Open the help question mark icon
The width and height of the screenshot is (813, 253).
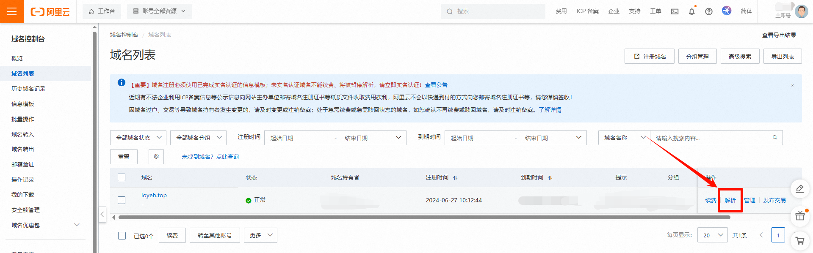click(709, 12)
